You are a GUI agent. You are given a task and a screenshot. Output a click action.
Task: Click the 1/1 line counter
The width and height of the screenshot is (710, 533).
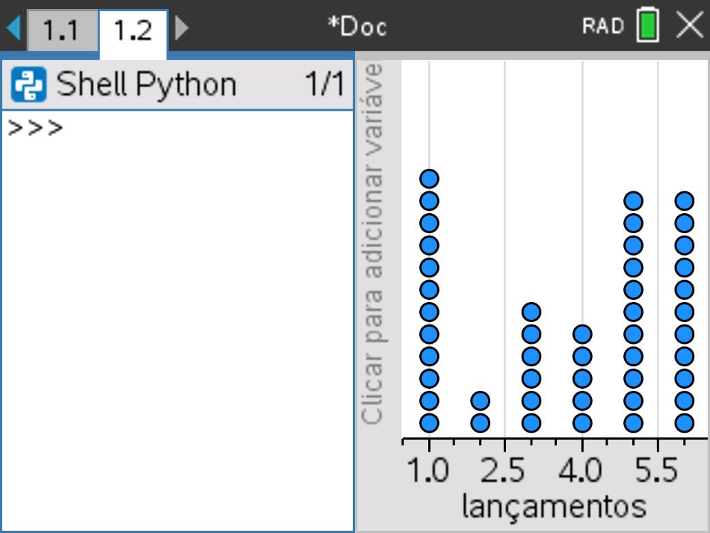(325, 84)
